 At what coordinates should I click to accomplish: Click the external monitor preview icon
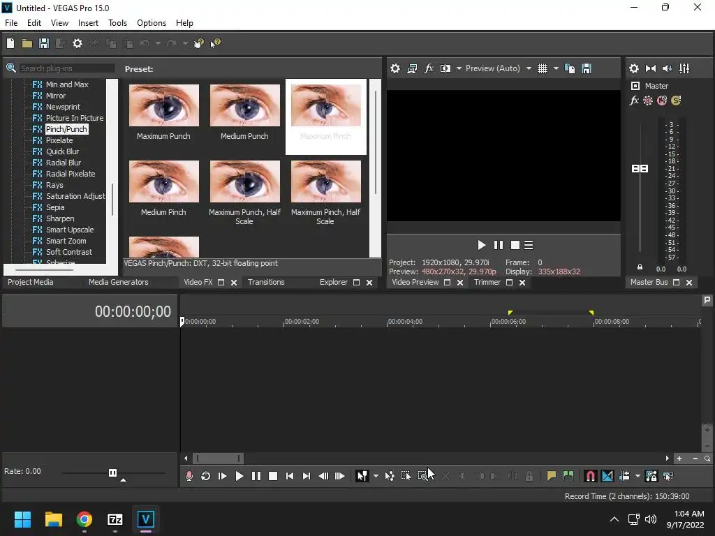click(x=412, y=68)
